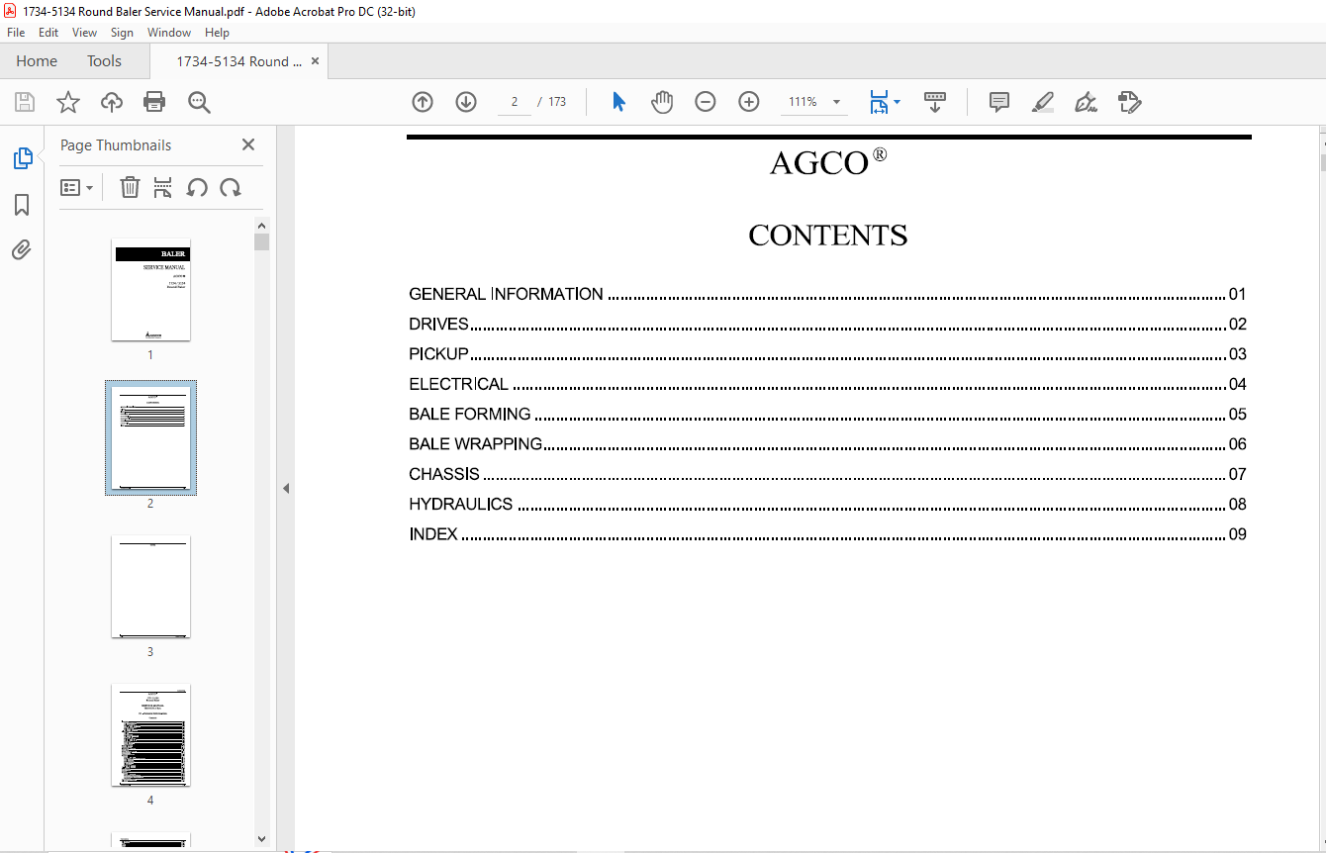Open the Sign menu
The image size is (1326, 853).
pyautogui.click(x=122, y=33)
